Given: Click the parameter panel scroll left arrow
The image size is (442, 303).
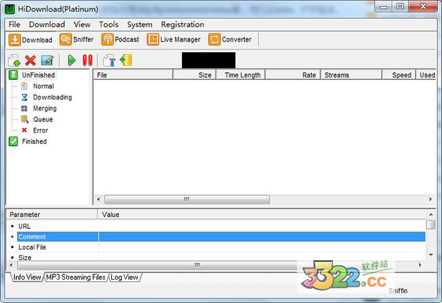Looking at the screenshot, I should click(11, 265).
